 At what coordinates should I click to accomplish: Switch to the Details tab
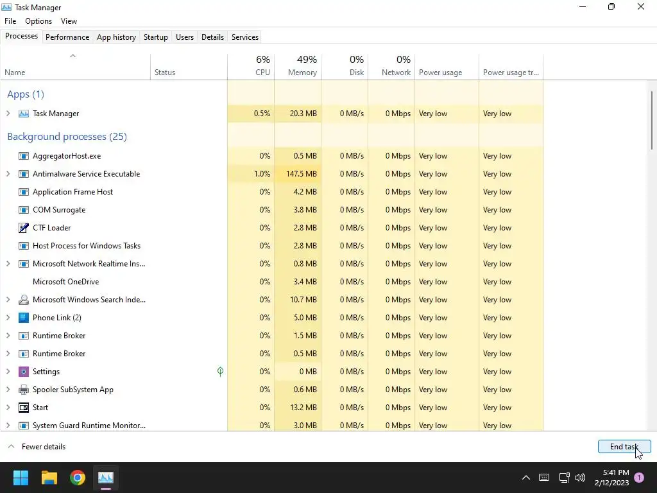pos(212,37)
